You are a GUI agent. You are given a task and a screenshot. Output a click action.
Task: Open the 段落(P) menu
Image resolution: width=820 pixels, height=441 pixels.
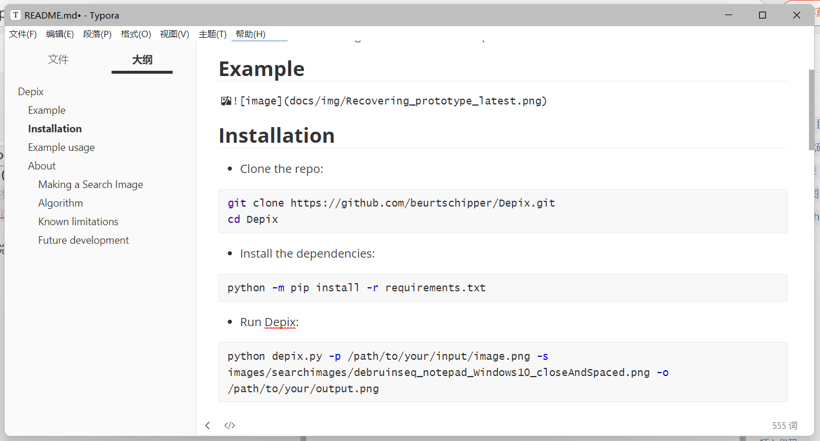[97, 34]
